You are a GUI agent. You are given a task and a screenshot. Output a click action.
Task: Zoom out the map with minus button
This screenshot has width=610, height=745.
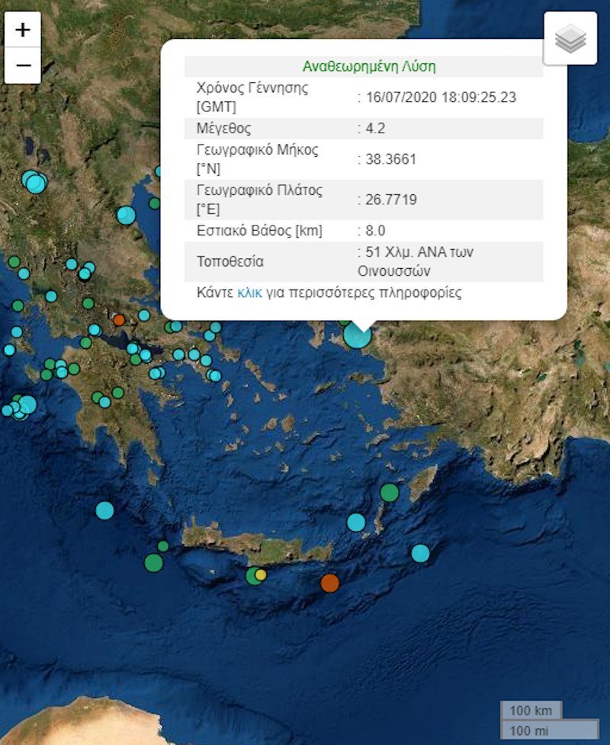click(x=22, y=65)
